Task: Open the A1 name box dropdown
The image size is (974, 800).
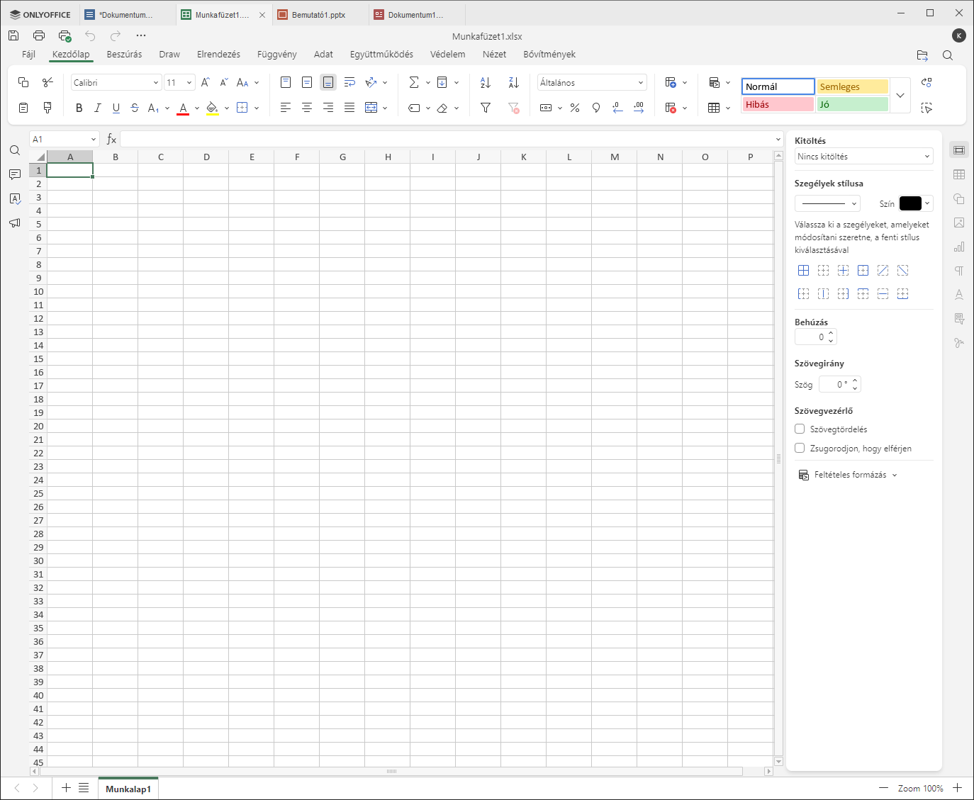Action: point(93,140)
